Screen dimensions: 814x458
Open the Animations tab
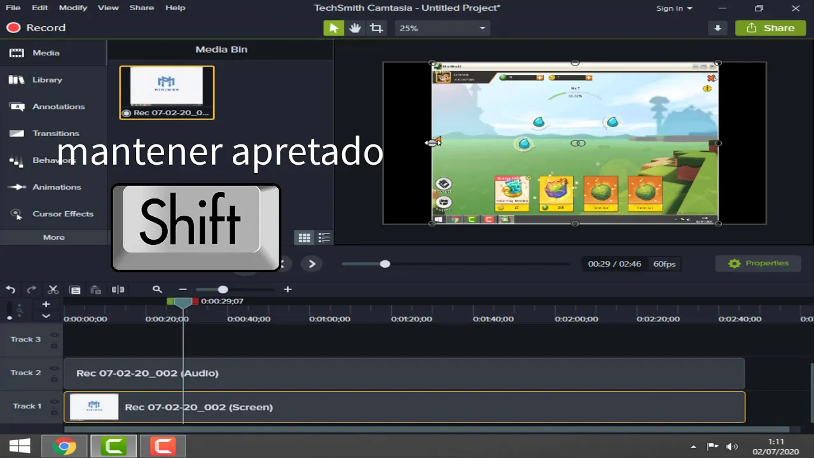[x=53, y=187]
